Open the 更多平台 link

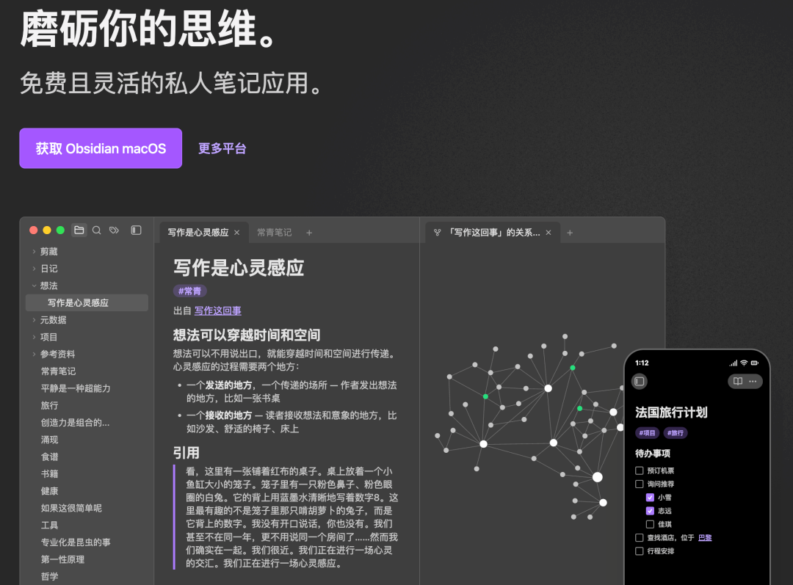pyautogui.click(x=222, y=148)
